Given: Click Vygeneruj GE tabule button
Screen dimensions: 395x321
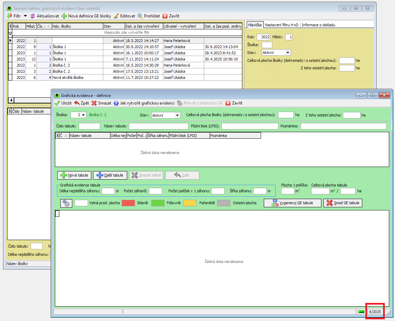Looking at the screenshot, I should (292, 203).
